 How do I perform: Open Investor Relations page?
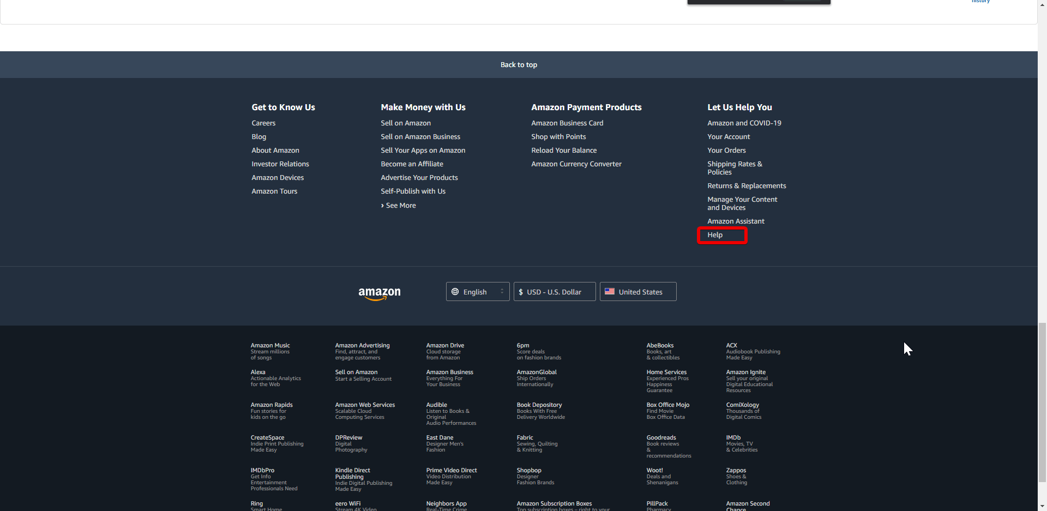click(280, 164)
